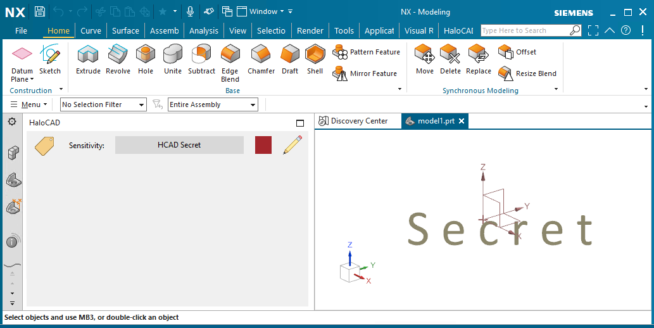Click the Pattern Feature button
The height and width of the screenshot is (328, 654).
pyautogui.click(x=367, y=53)
